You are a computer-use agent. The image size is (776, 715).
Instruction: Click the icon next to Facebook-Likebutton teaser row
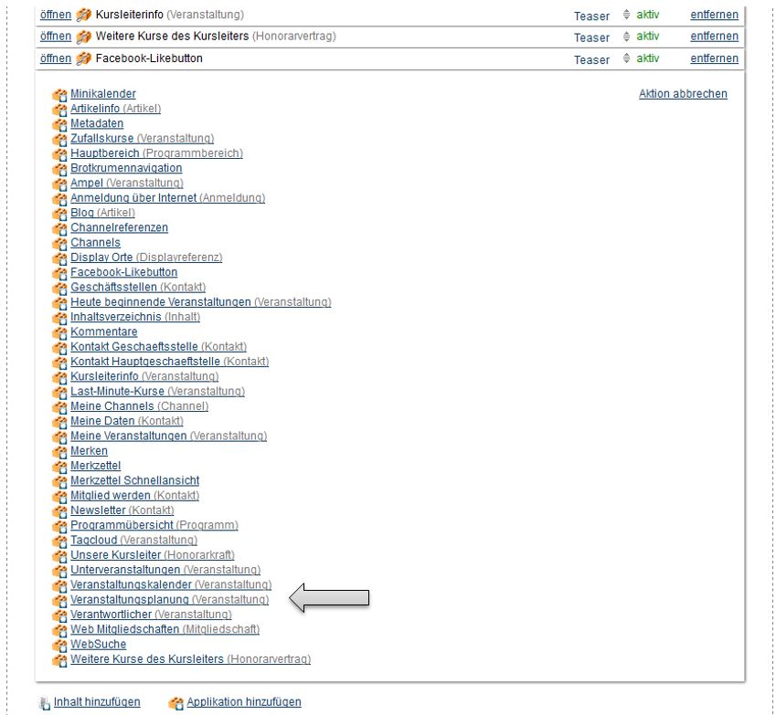click(x=84, y=59)
